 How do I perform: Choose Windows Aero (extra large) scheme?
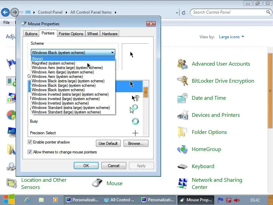73,68
